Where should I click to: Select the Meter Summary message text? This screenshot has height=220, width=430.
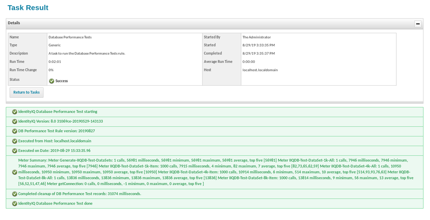click(x=215, y=172)
